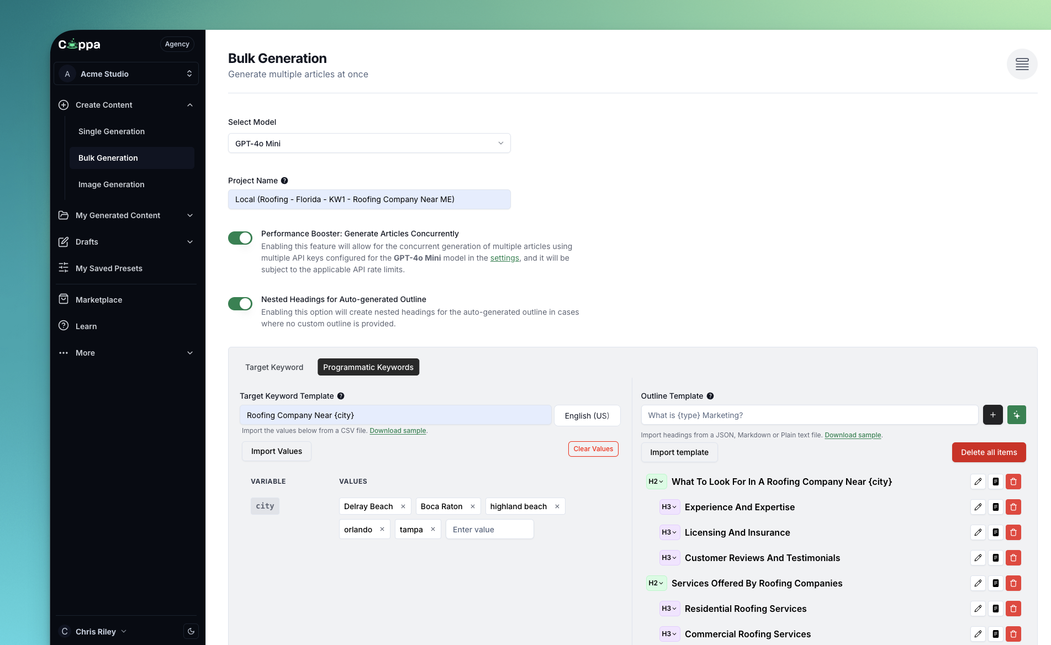Open the Select Model dropdown
Image resolution: width=1051 pixels, height=645 pixels.
coord(369,143)
